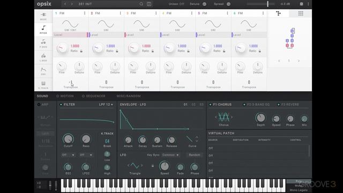
Task: Show the algorithm grid view icon
Action: (x=301, y=13)
